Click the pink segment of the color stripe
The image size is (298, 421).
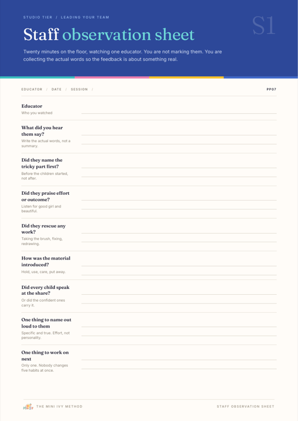pyautogui.click(x=112, y=77)
